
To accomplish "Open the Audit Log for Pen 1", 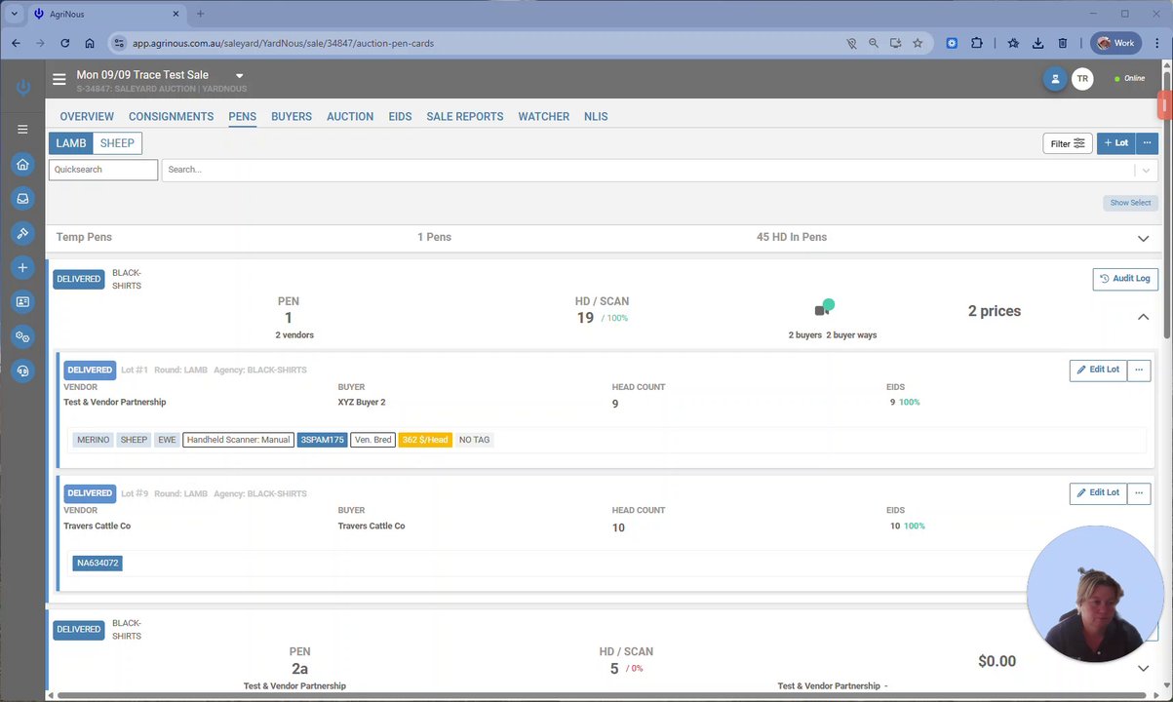I will tap(1125, 279).
